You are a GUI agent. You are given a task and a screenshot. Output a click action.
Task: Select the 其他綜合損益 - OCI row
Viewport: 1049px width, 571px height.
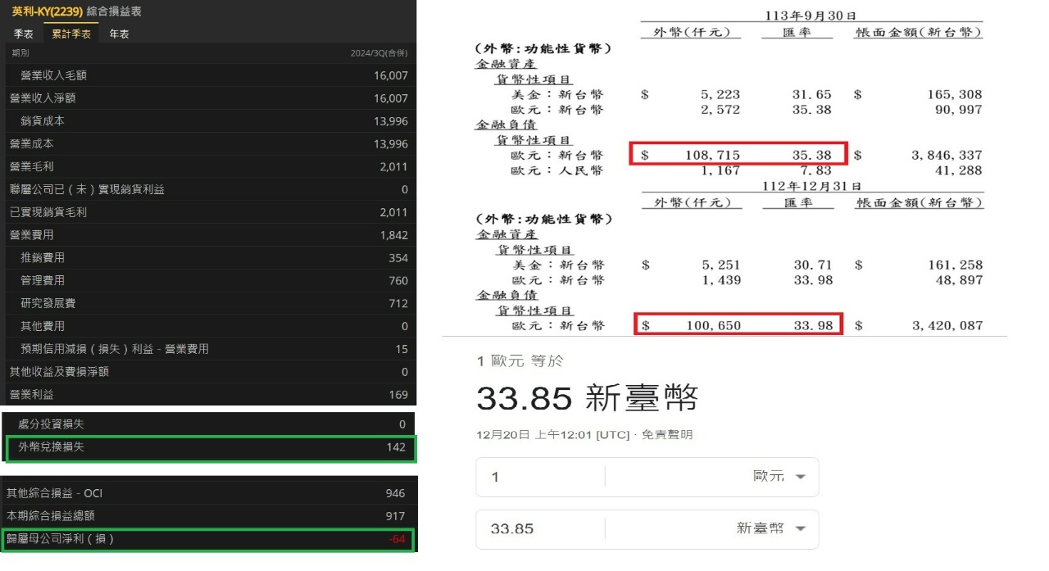coord(208,493)
